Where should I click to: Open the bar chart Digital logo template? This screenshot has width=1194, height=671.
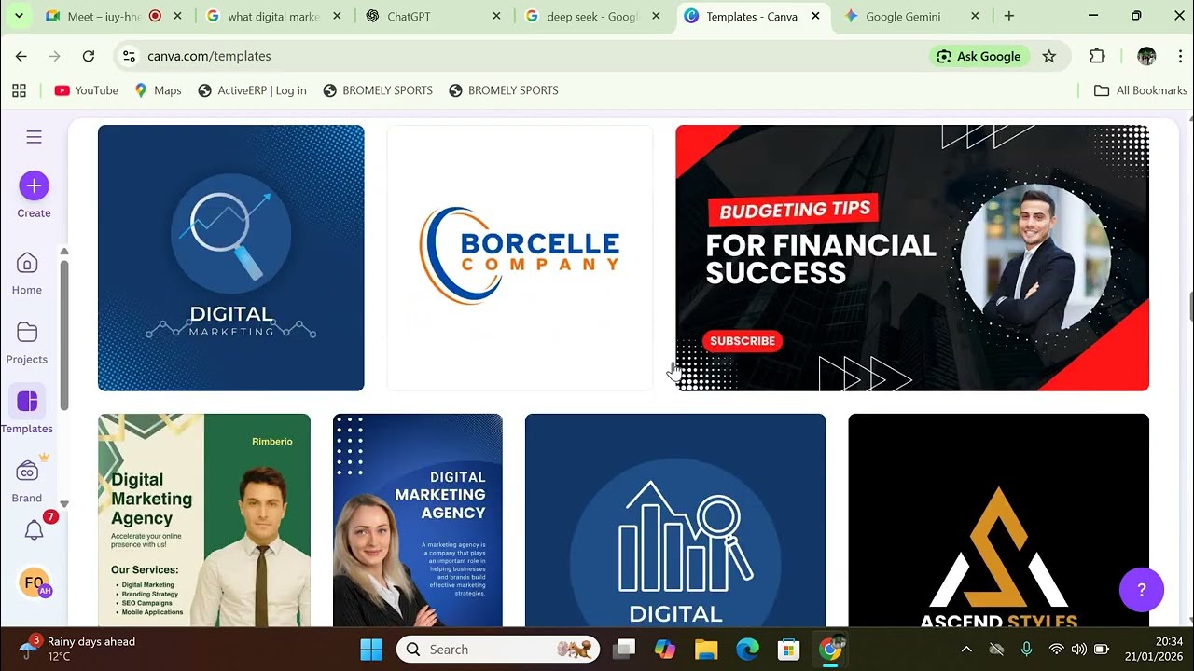(675, 520)
